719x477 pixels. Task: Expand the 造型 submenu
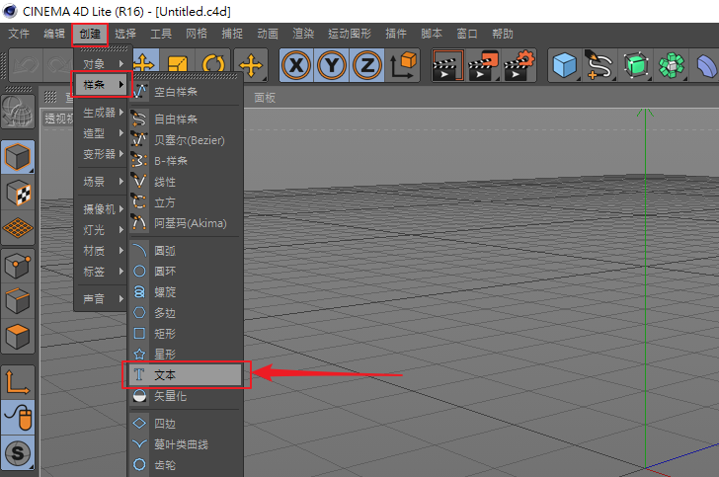pyautogui.click(x=101, y=133)
